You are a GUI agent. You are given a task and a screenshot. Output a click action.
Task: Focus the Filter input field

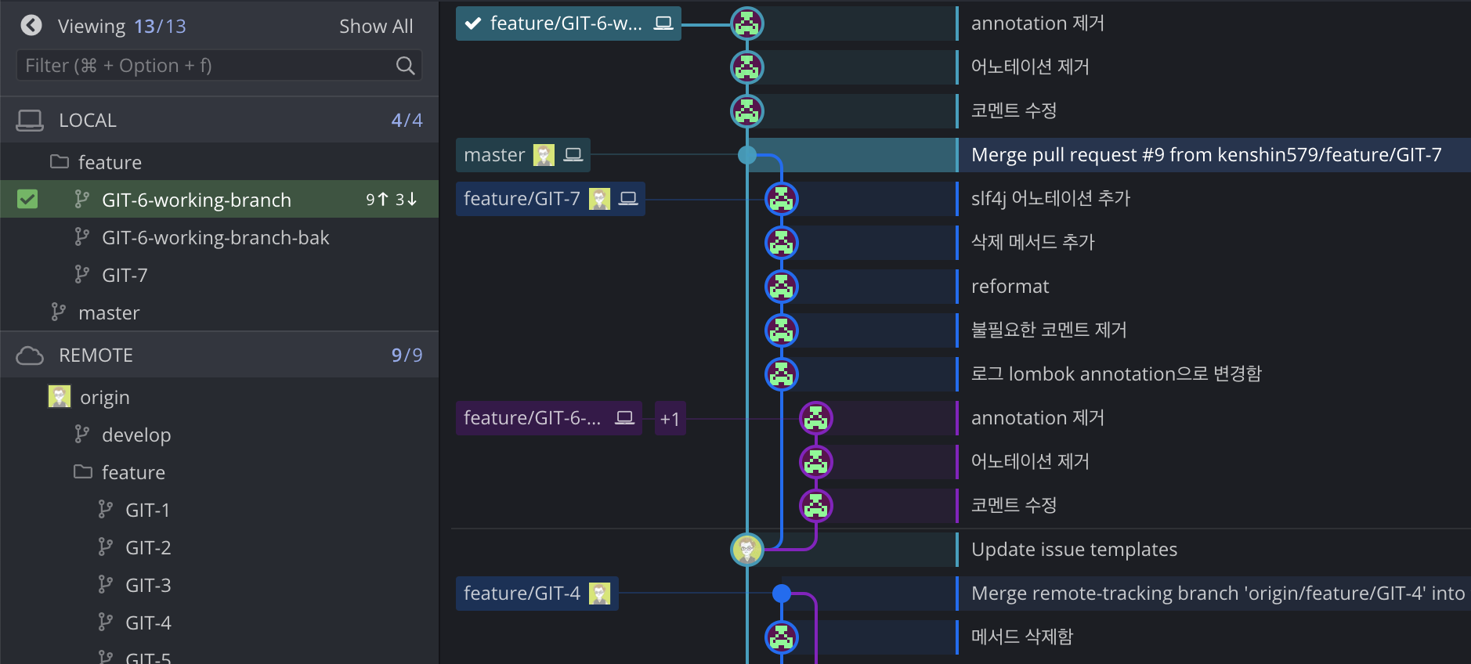pyautogui.click(x=204, y=66)
